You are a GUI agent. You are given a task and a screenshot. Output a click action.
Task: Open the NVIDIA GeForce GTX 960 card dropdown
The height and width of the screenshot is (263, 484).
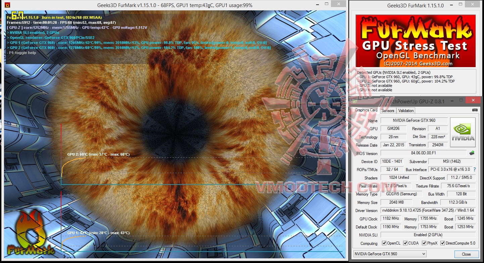[x=390, y=254]
